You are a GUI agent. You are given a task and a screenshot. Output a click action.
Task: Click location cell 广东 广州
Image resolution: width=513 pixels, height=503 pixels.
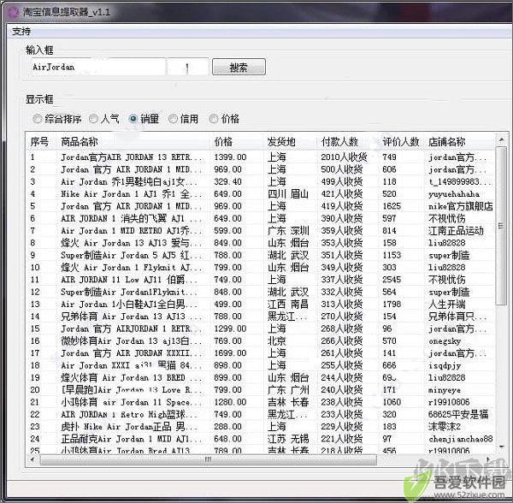tap(288, 390)
